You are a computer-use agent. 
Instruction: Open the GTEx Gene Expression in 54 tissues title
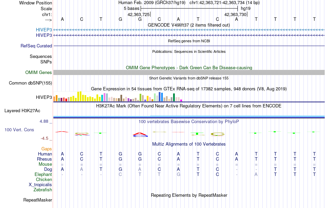tap(189, 89)
